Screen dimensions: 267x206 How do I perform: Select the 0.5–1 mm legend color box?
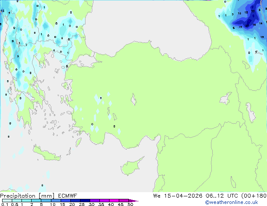(x=17, y=201)
